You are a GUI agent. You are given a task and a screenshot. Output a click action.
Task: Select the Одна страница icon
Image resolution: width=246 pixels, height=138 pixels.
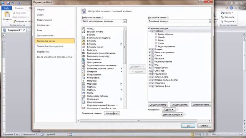pyautogui.click(x=83, y=102)
